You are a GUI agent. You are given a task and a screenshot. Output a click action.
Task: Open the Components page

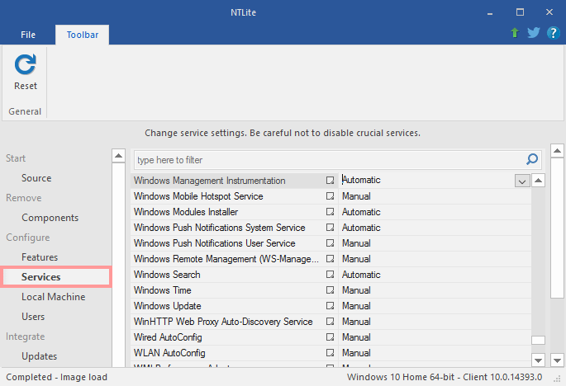click(50, 218)
